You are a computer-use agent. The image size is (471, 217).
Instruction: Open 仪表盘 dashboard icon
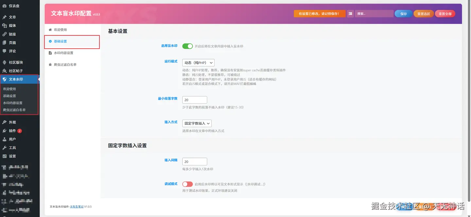[x=4, y=6]
